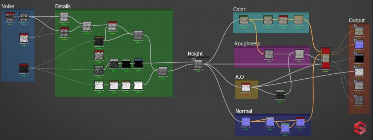
Task: Click the output badge icon above the bottom-most output node
Action: [354, 96]
